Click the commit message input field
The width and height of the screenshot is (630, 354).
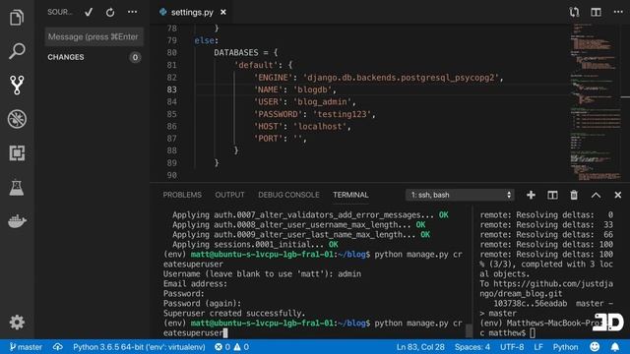[x=94, y=37]
